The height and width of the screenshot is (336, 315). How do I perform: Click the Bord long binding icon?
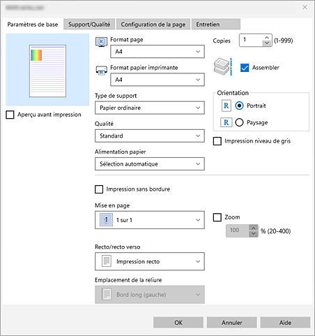tap(107, 294)
